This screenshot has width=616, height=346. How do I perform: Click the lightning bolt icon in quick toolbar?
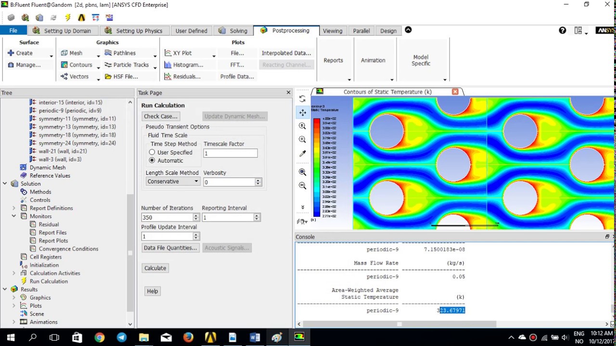point(67,18)
